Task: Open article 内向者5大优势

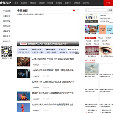Action: tap(53, 105)
